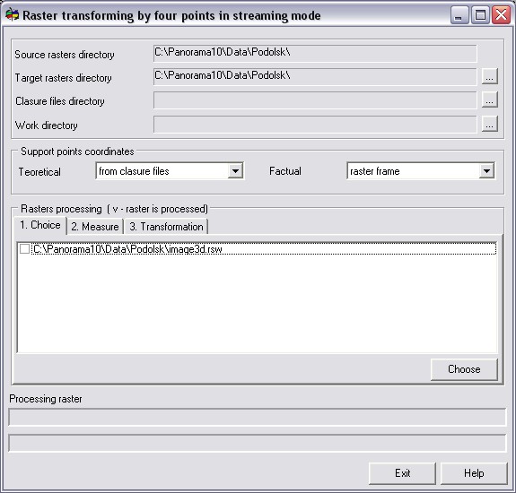
Task: Switch to the 3. Transformation tab
Action: [x=166, y=227]
